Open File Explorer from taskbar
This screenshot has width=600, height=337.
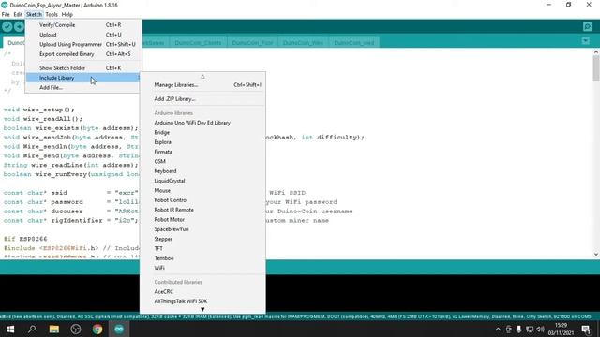(54, 329)
